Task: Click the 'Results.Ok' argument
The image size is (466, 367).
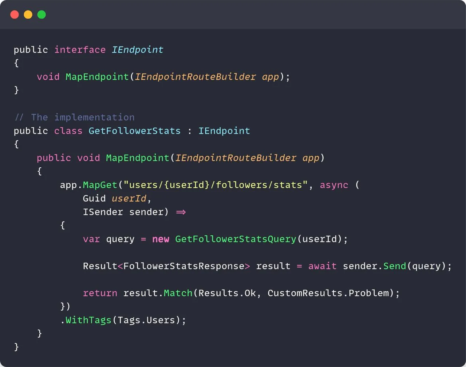Action: (x=227, y=293)
